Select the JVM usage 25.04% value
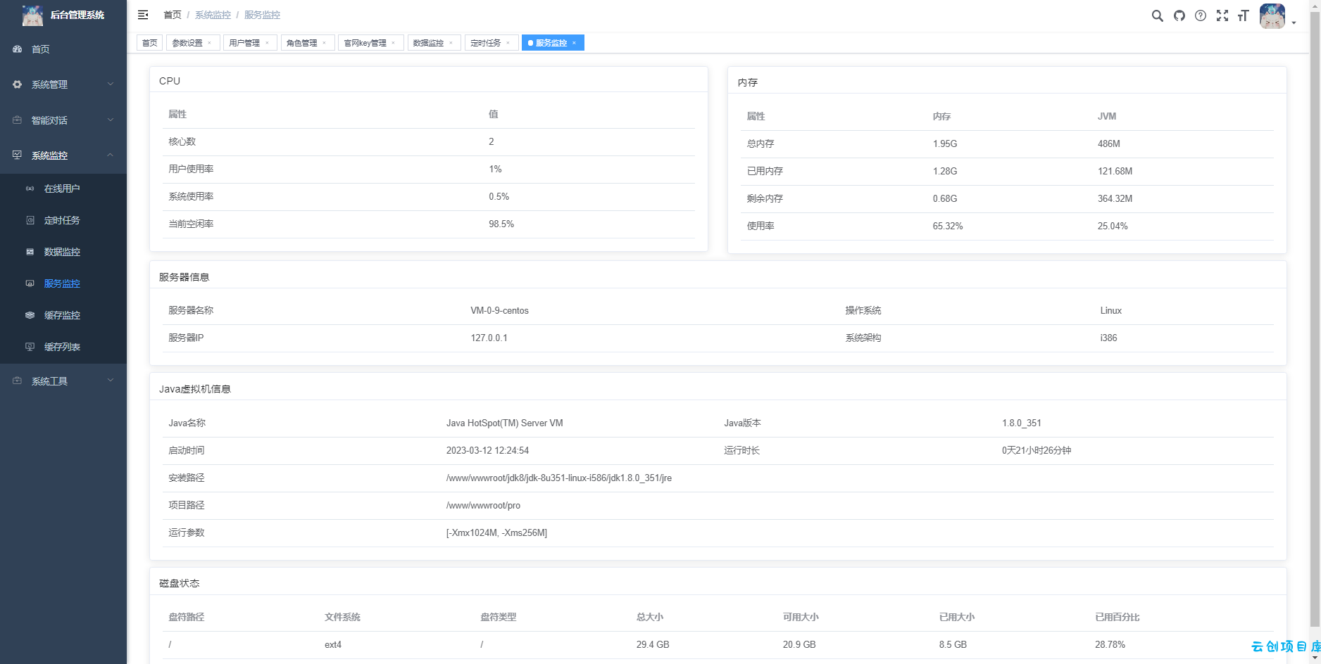The width and height of the screenshot is (1321, 664). click(x=1113, y=226)
